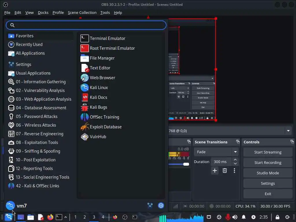Open File Manager from favorites list

coord(98,58)
